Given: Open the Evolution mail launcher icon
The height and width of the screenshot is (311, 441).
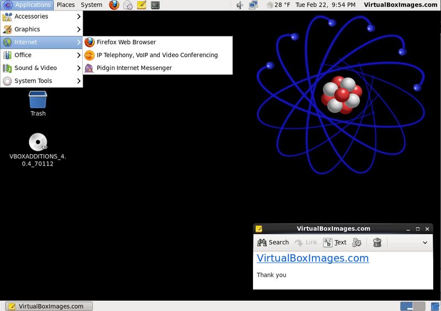Looking at the screenshot, I should point(128,5).
